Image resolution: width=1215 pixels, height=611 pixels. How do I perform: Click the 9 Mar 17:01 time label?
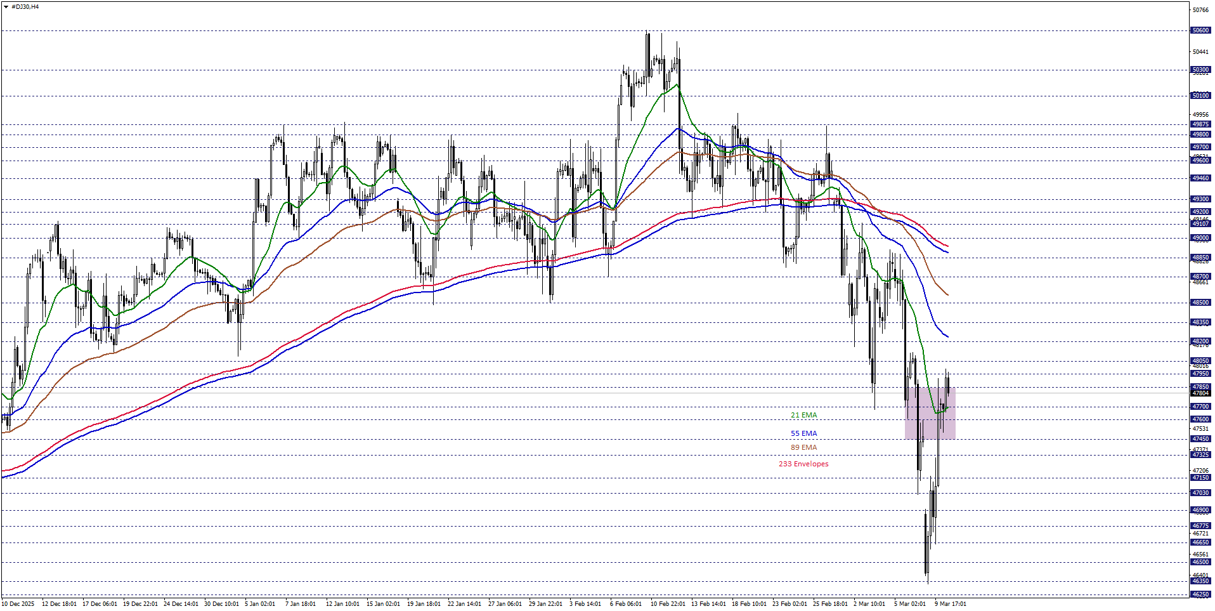pos(950,604)
